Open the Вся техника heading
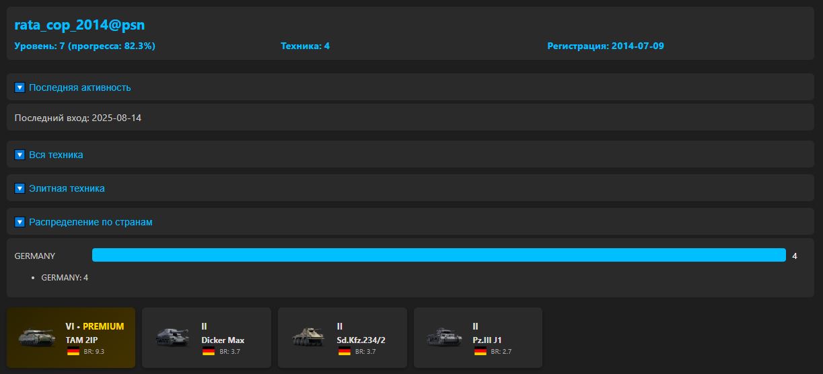 (x=56, y=155)
